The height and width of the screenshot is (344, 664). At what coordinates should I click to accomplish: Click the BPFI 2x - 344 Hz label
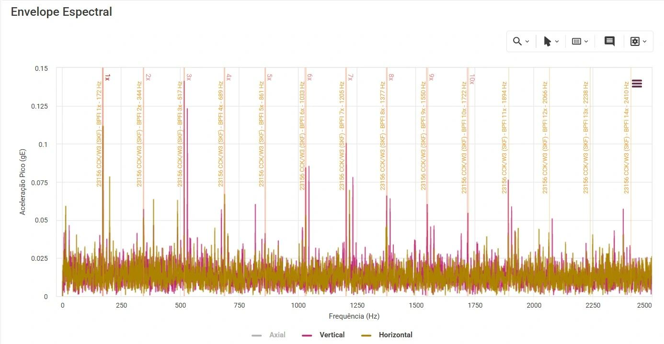139,134
